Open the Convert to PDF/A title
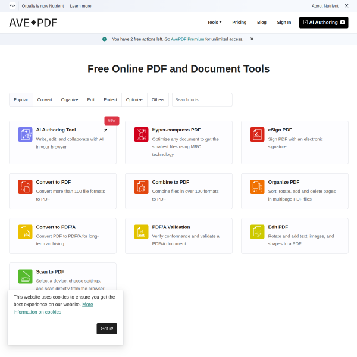Image resolution: width=357 pixels, height=357 pixels. (55, 227)
